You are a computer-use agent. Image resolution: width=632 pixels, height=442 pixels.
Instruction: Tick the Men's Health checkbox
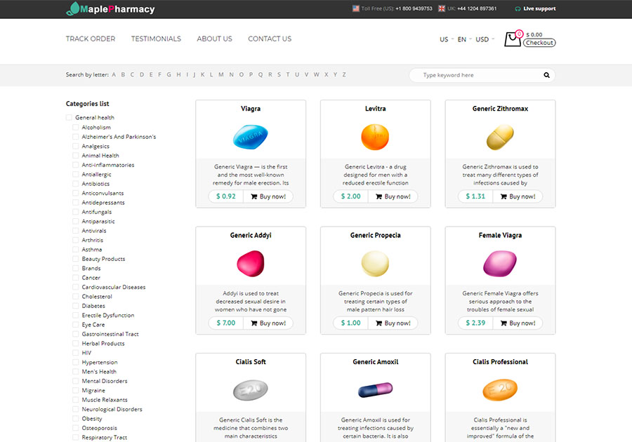(75, 372)
